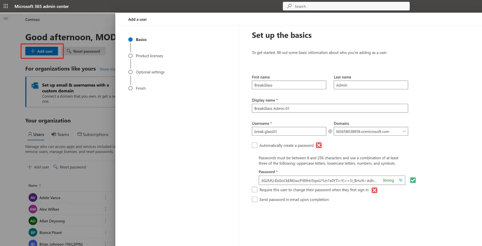Click the Subscriptions tab card icon
The image size is (482, 246).
click(80, 134)
